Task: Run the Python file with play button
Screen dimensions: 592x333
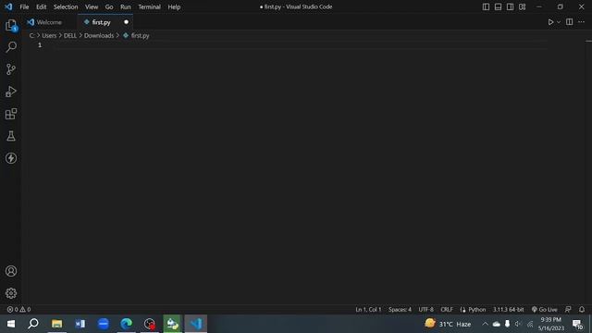Action: tap(551, 22)
